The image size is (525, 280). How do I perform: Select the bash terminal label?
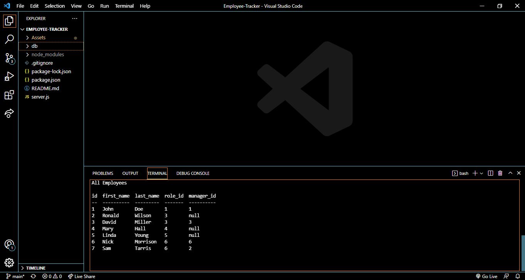[x=460, y=173]
